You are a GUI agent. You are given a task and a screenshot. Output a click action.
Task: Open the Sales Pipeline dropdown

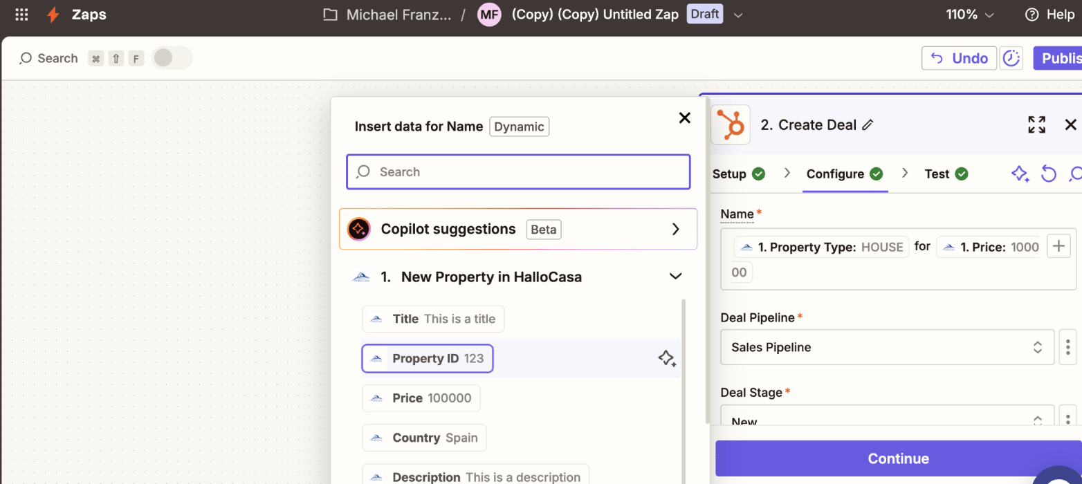coord(888,347)
